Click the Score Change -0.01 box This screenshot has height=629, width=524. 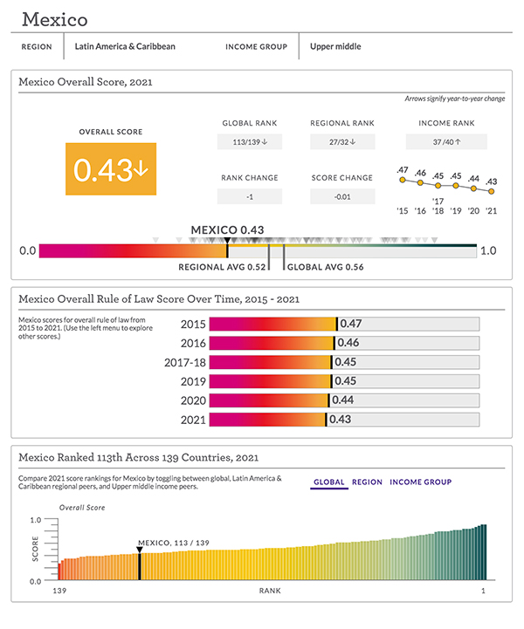(342, 196)
